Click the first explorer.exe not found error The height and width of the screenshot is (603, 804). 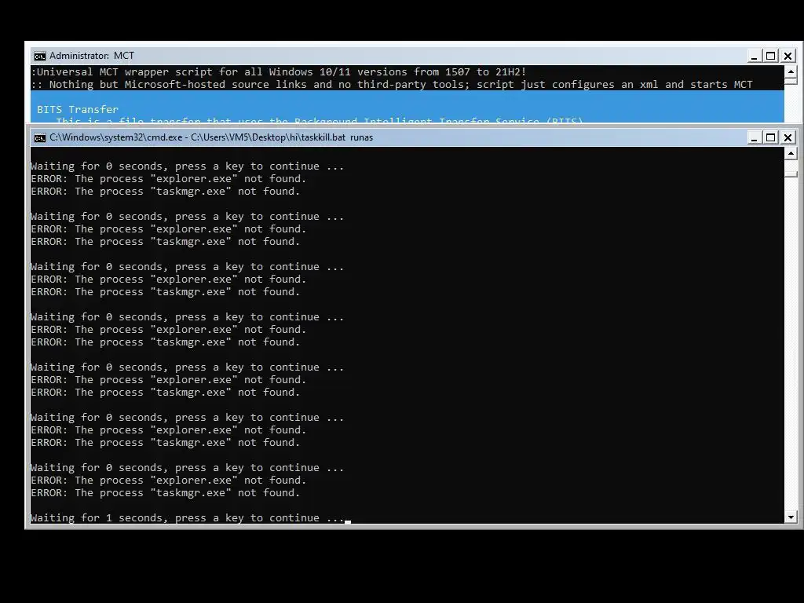click(169, 179)
